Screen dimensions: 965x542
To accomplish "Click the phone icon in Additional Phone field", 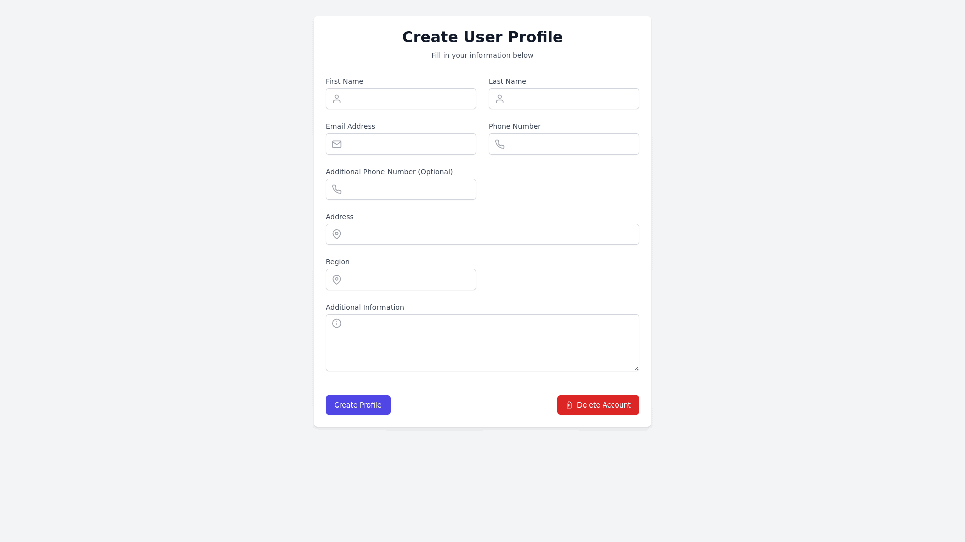I will pos(337,189).
